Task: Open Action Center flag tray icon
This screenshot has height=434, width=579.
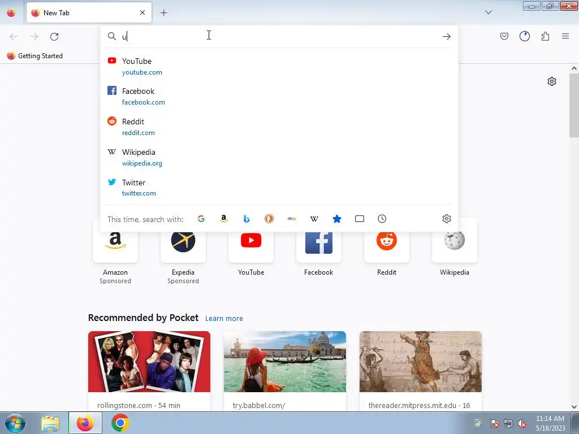Action: pos(494,424)
